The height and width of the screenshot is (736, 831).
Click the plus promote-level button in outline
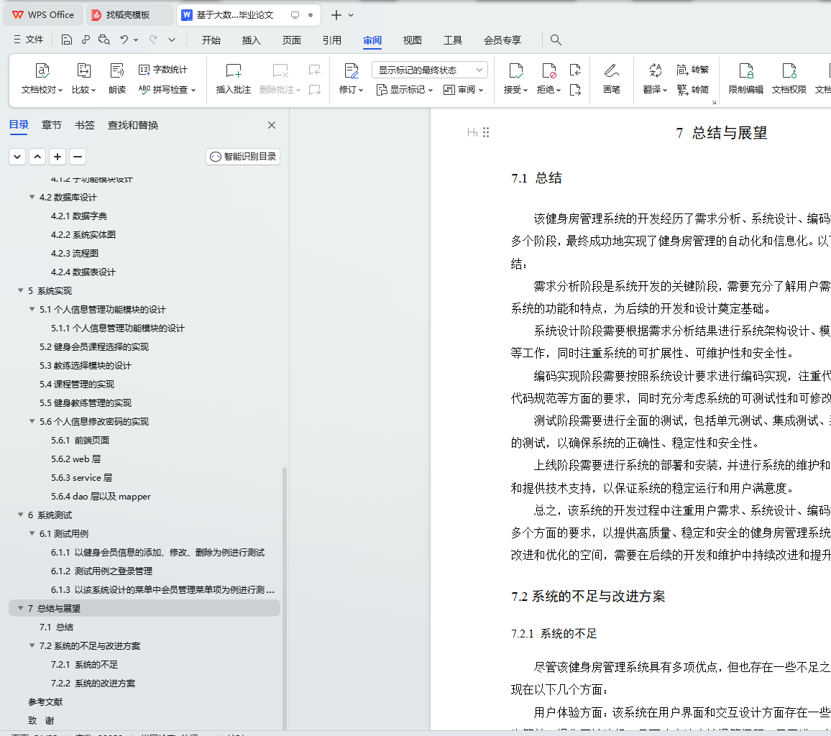[x=58, y=156]
